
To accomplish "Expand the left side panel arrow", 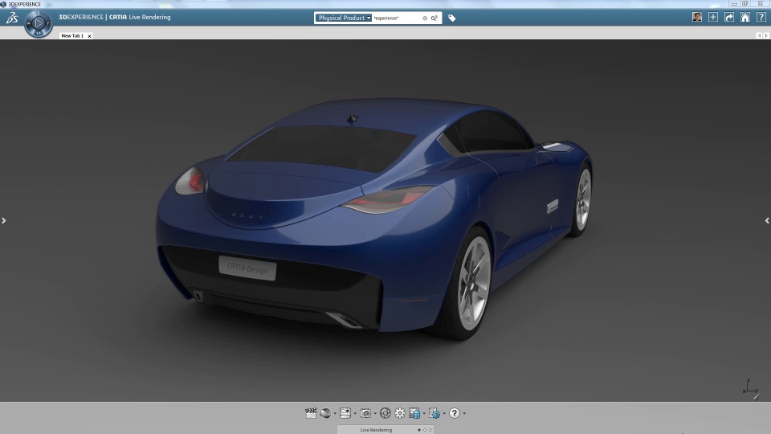I will point(4,220).
